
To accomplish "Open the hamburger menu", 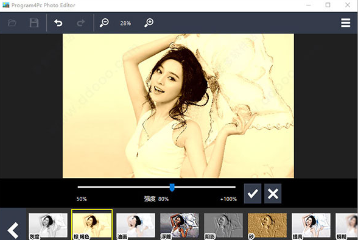I will tap(345, 23).
